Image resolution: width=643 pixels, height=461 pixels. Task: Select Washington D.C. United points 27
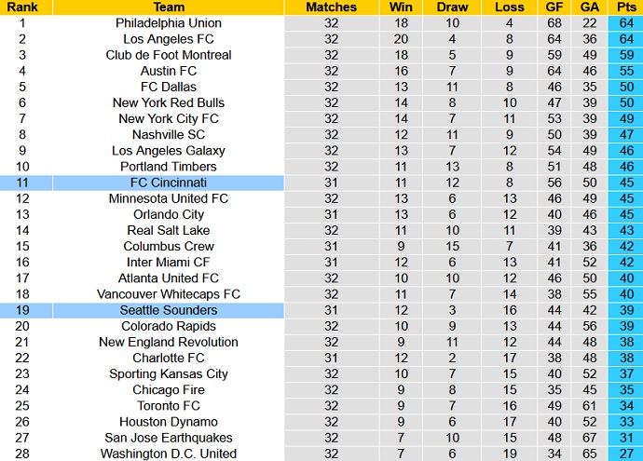[x=626, y=454]
